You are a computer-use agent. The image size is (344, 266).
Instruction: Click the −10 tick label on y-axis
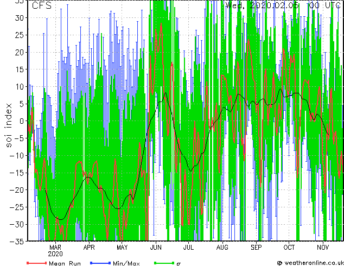pos(17,156)
